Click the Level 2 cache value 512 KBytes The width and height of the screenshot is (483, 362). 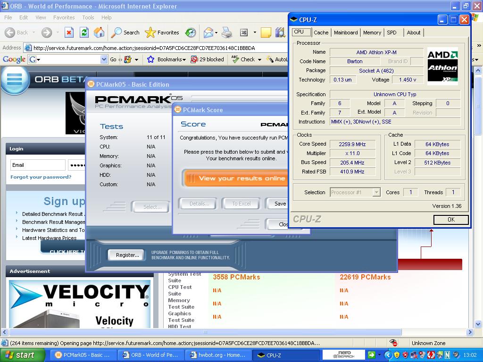[x=437, y=163]
